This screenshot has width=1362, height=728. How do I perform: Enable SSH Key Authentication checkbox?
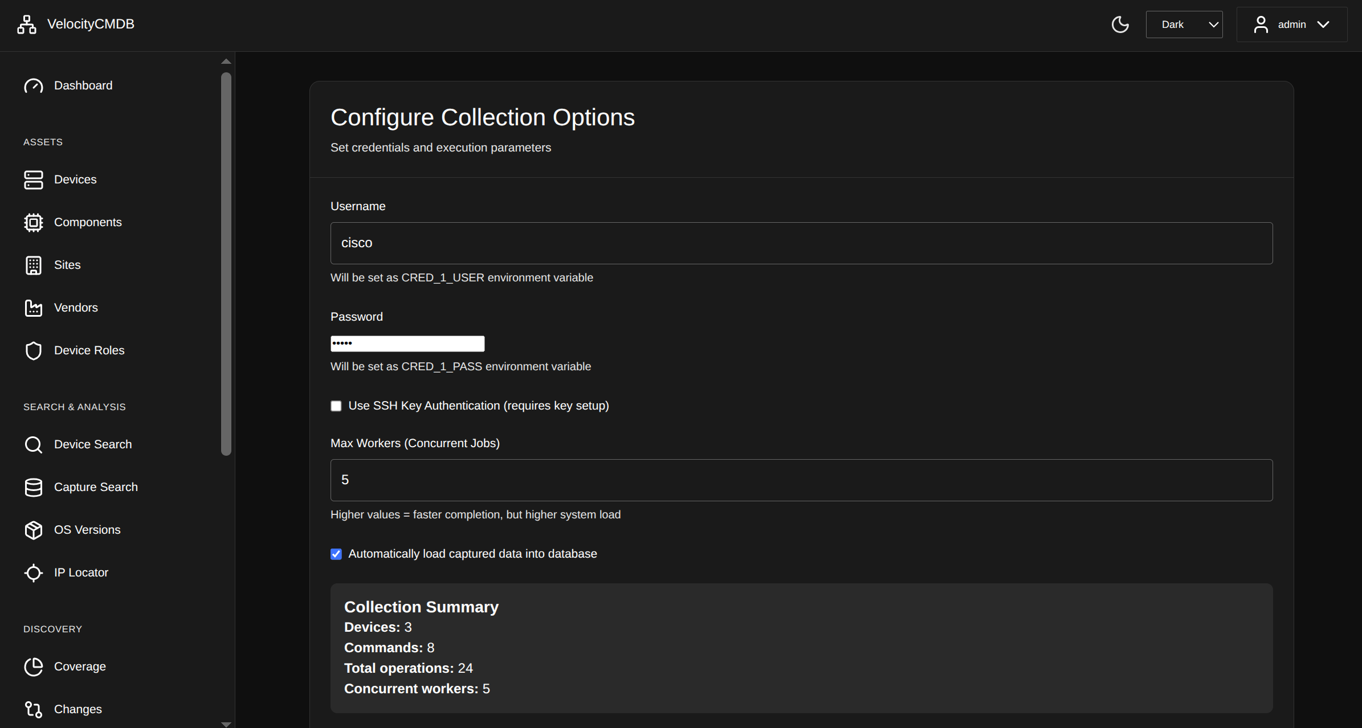336,406
